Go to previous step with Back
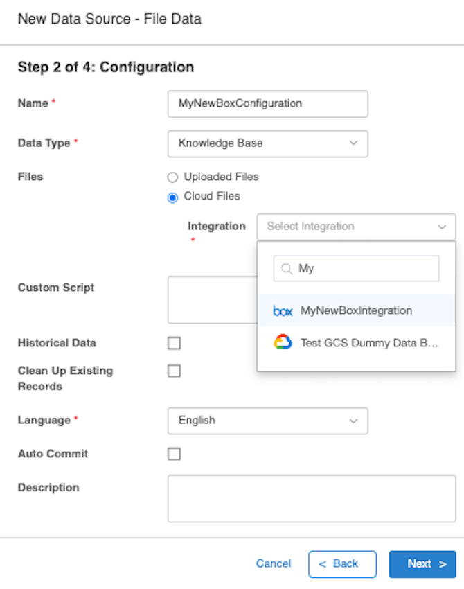The image size is (464, 589). (342, 564)
